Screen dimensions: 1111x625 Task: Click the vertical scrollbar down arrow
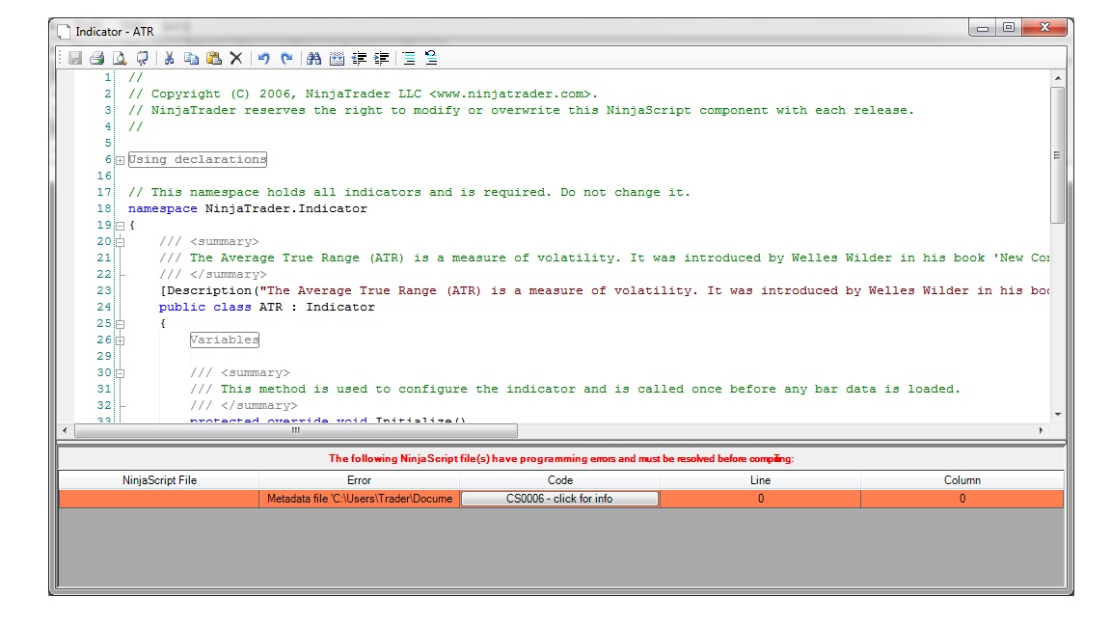(1057, 415)
